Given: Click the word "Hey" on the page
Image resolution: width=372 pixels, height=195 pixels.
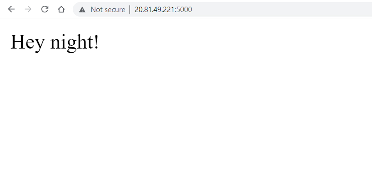Looking at the screenshot, I should pos(27,42).
